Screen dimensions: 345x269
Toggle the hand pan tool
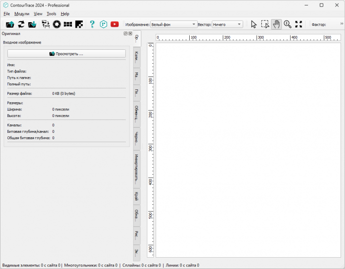pos(276,24)
